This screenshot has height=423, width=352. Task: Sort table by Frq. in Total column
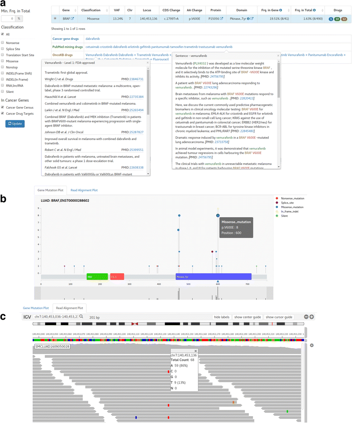click(x=308, y=10)
